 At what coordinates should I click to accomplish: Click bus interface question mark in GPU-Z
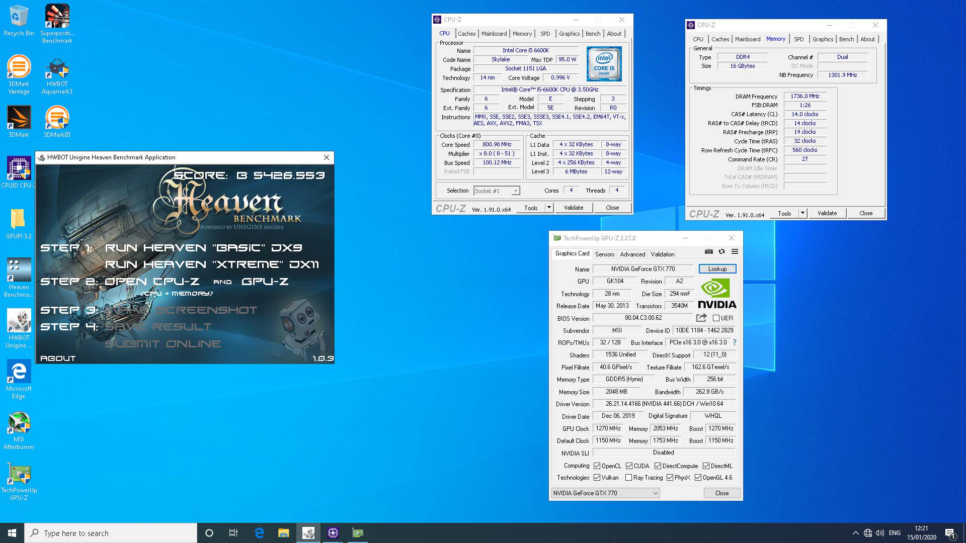pyautogui.click(x=735, y=342)
